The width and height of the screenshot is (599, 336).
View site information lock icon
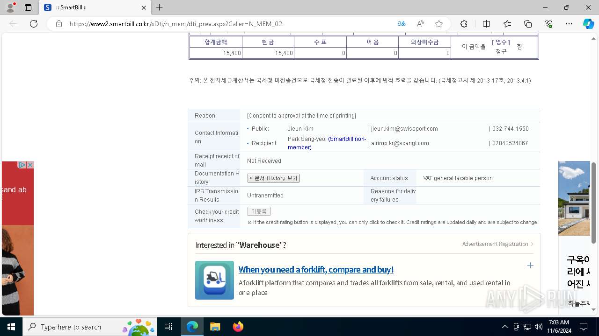click(59, 24)
